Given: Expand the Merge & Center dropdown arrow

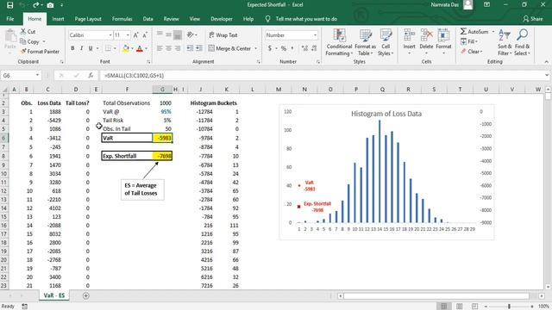Looking at the screenshot, I should tap(255, 48).
